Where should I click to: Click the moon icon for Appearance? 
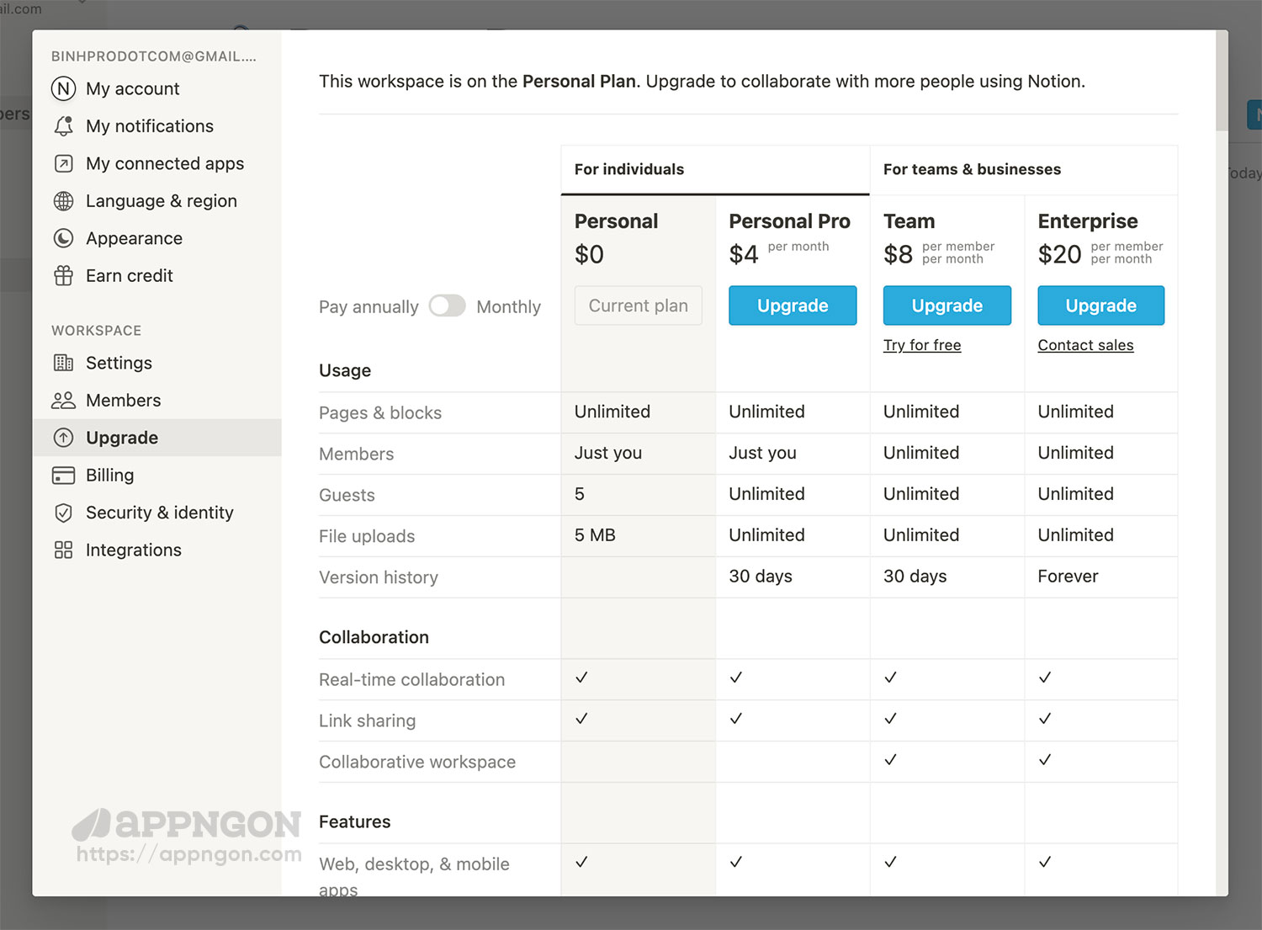point(63,238)
